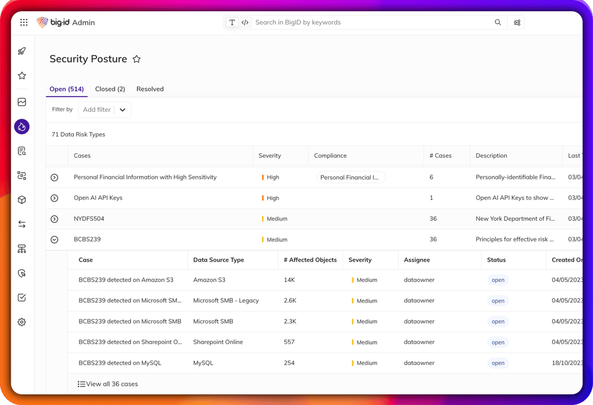
Task: Open advanced search filter settings icon
Action: 517,22
